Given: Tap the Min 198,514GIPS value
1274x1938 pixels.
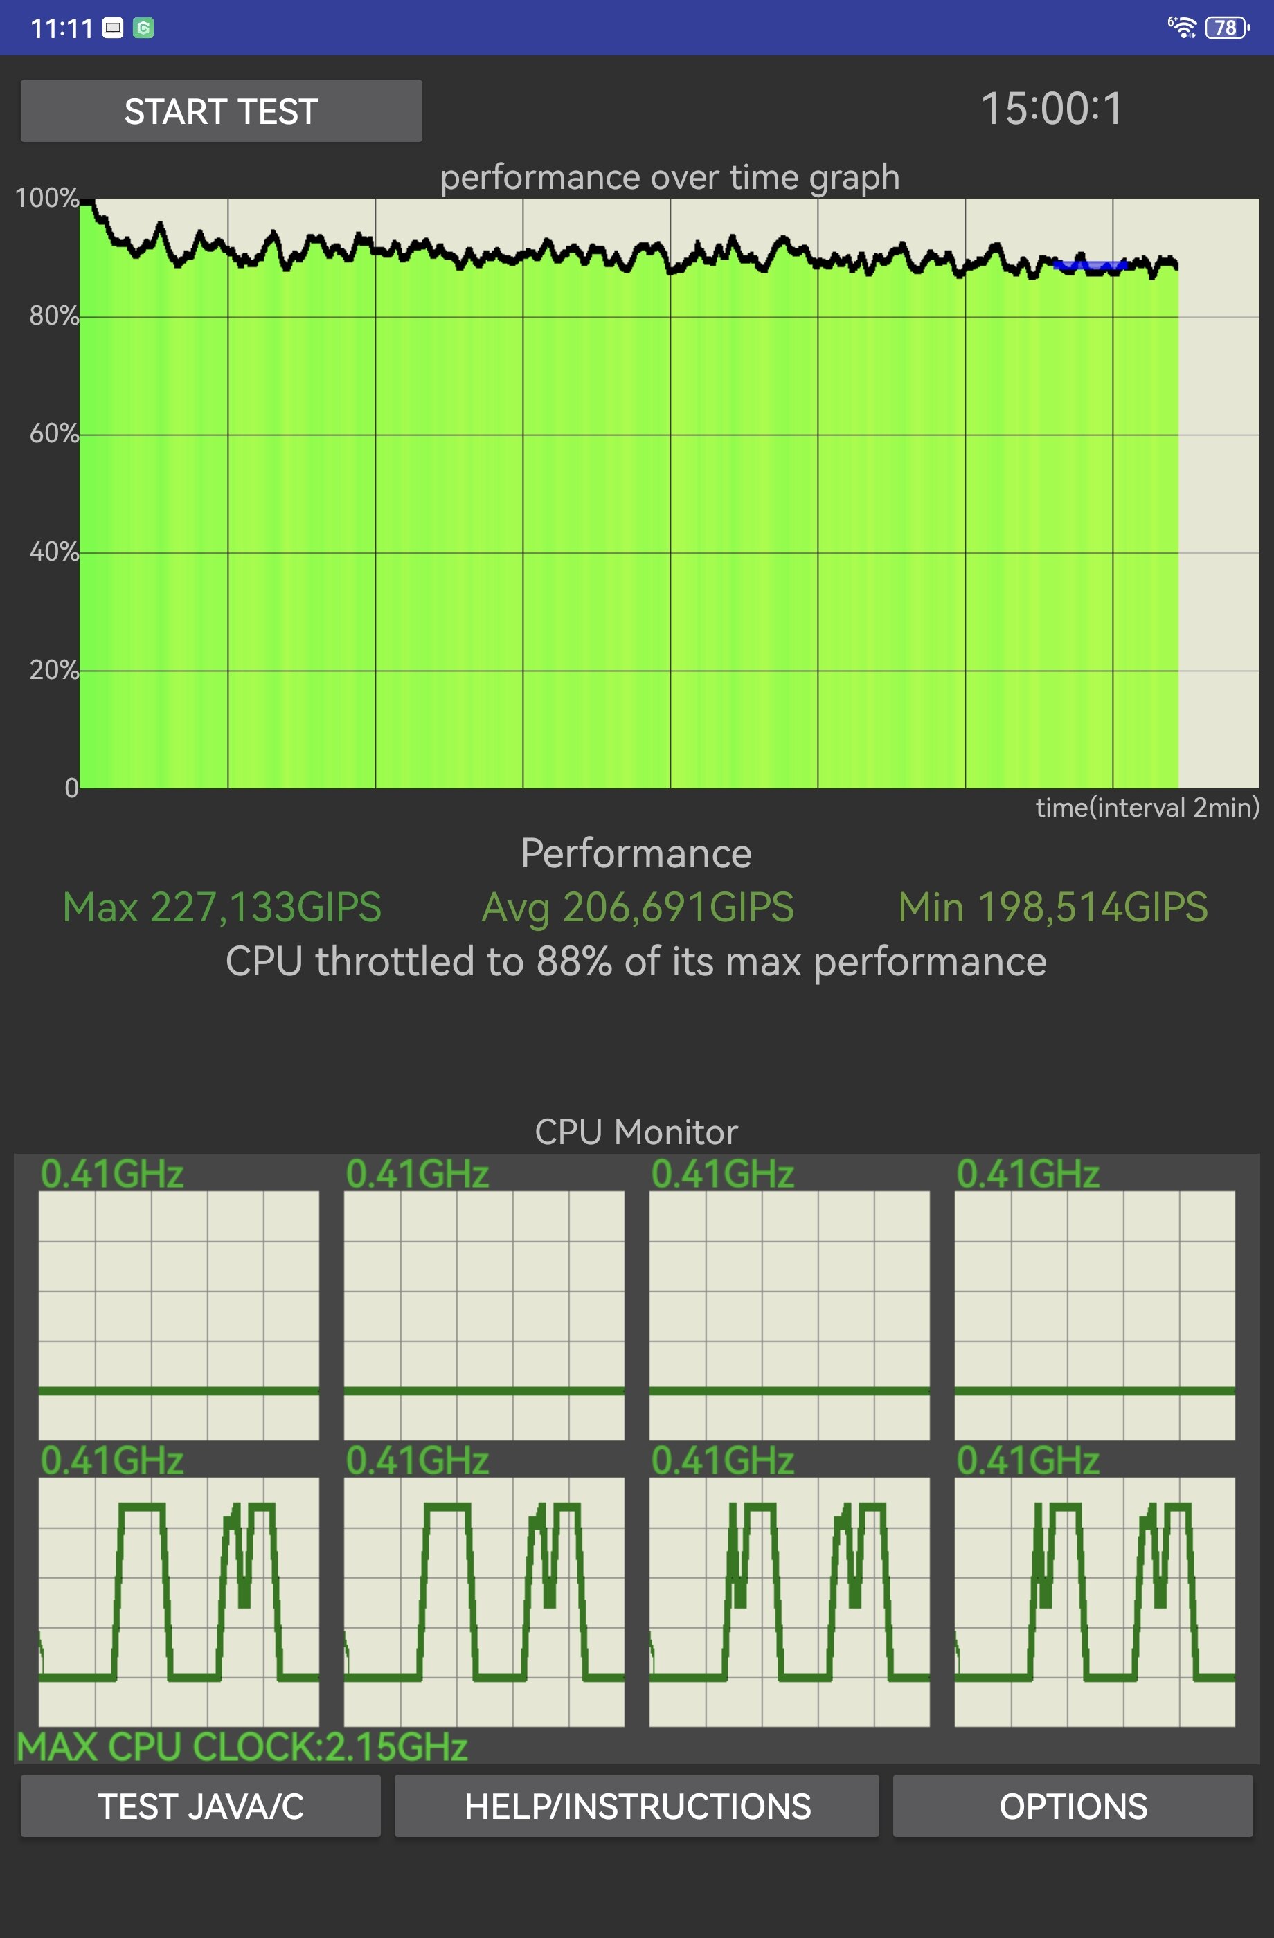Looking at the screenshot, I should 1053,908.
